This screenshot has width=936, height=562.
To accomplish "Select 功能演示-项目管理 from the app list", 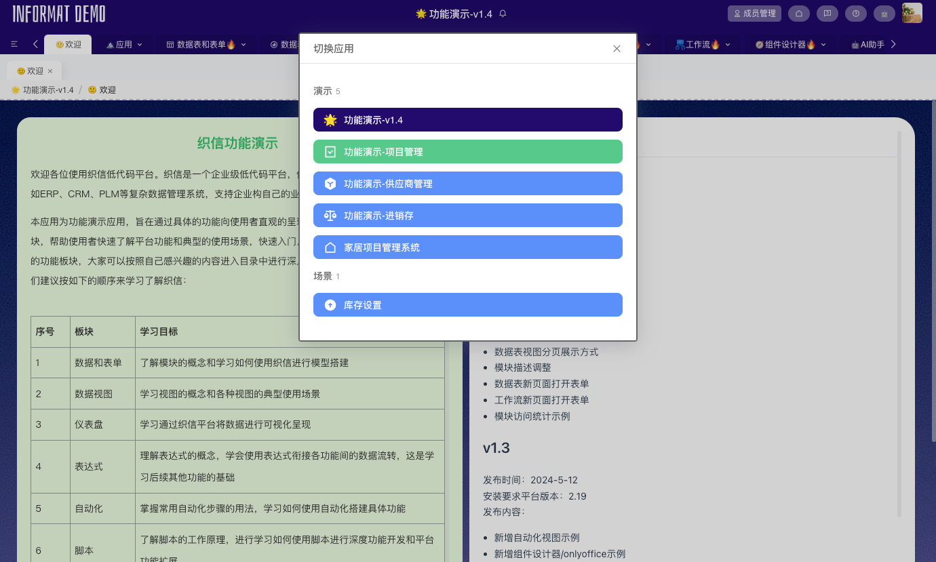I will pos(467,151).
